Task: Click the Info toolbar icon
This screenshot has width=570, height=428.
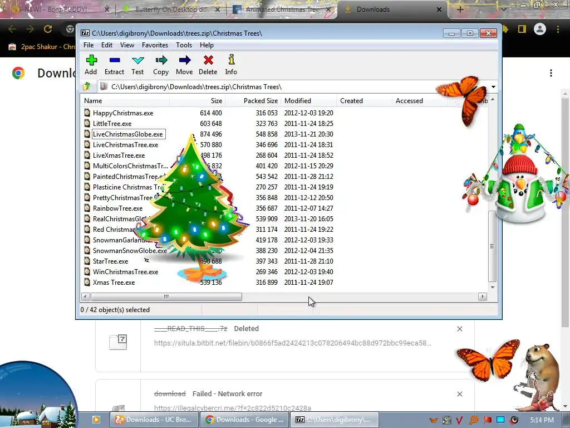Action: point(231,60)
